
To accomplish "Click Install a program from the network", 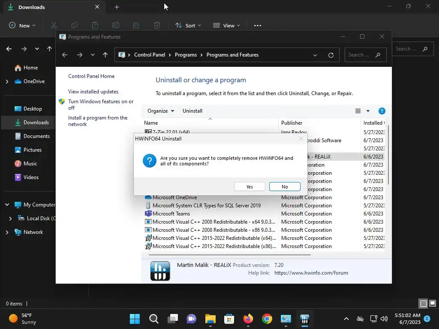I will click(98, 121).
